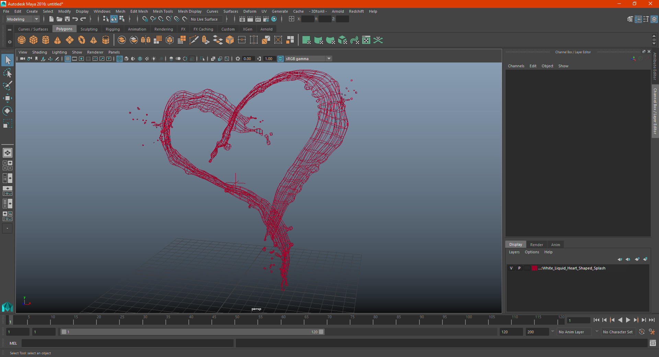Toggle textured display in viewport toolbar
The image size is (659, 357).
[x=147, y=59]
